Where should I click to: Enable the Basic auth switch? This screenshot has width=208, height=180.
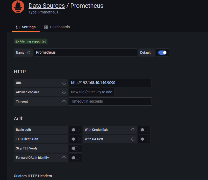pos(75,130)
